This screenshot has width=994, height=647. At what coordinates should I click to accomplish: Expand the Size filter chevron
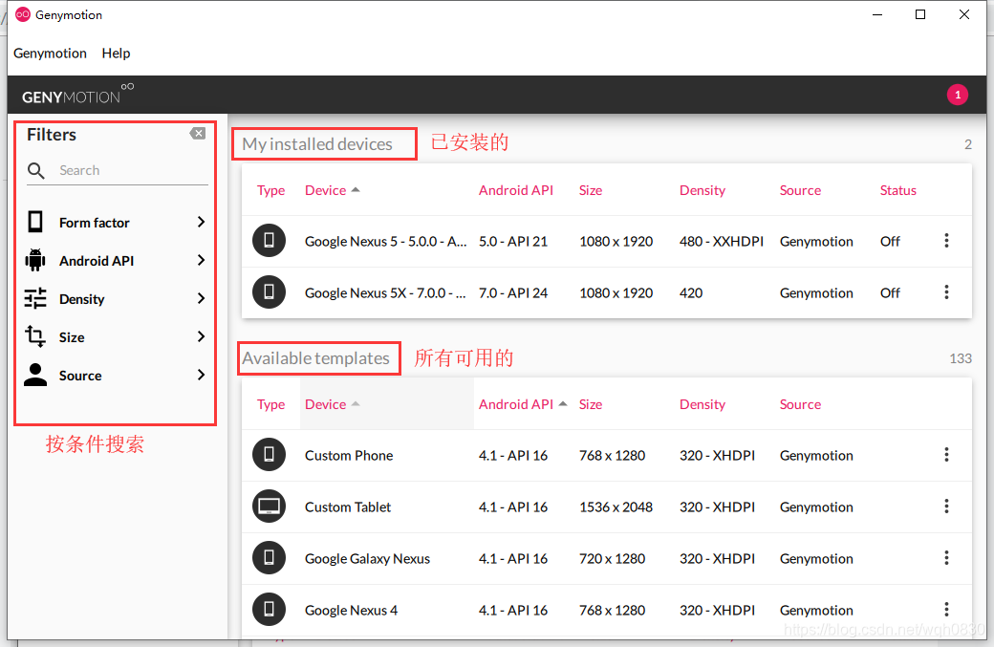click(x=201, y=335)
